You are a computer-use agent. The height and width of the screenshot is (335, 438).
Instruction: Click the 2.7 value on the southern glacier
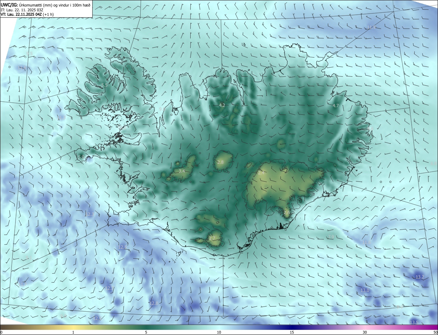pyautogui.click(x=212, y=238)
